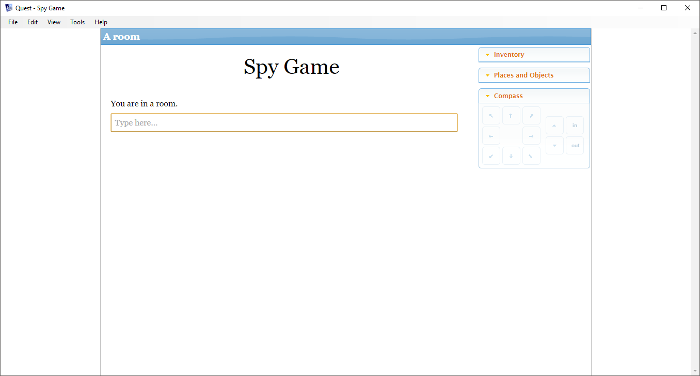The height and width of the screenshot is (376, 700).
Task: Click the northeast compass arrow
Action: coord(531,116)
